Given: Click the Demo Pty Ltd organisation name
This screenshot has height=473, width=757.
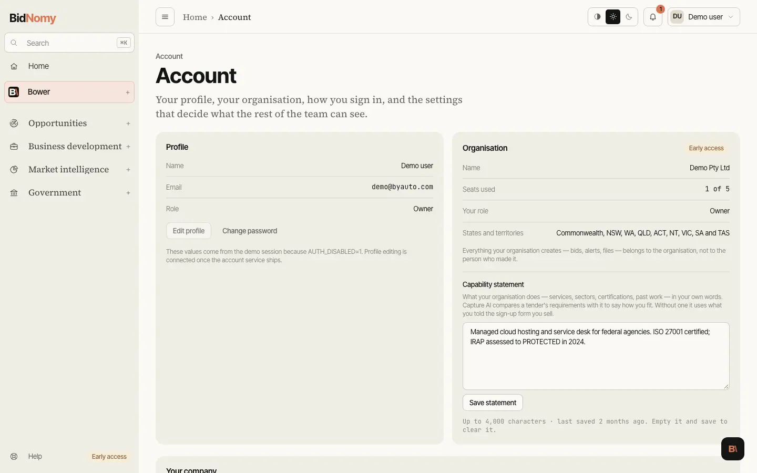Looking at the screenshot, I should [x=710, y=168].
